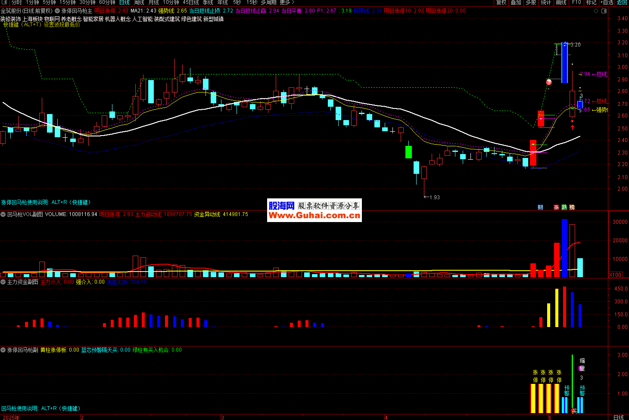This screenshot has width=629, height=420.
Task: Click the 快捷键 (ALT+T) 设置波段最低价 hint
Action: coord(41,25)
